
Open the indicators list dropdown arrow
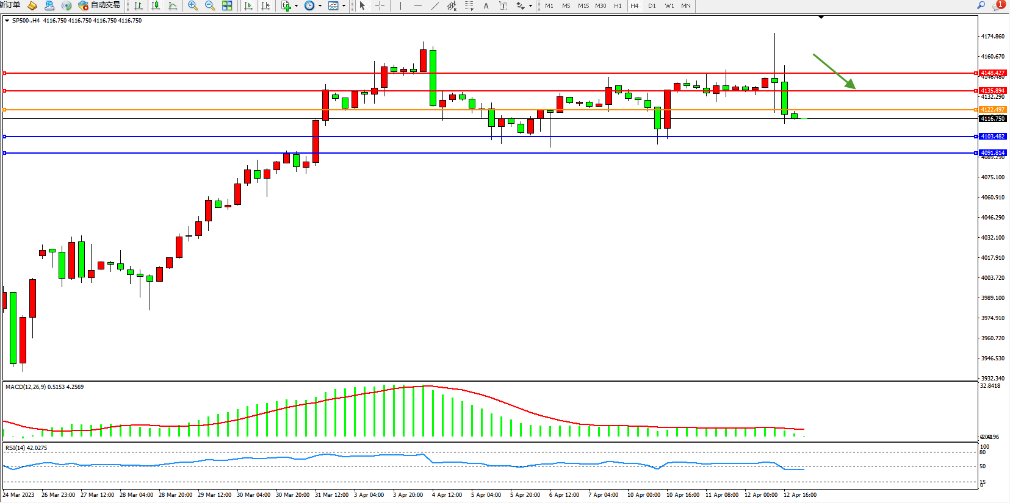click(296, 6)
